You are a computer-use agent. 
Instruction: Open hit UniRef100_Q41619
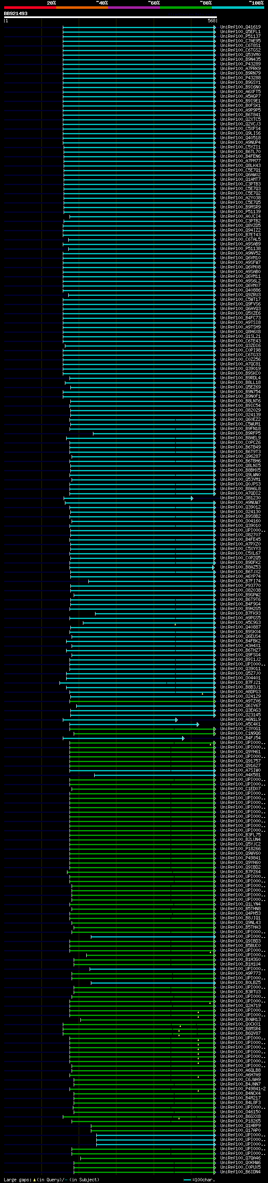(x=240, y=27)
